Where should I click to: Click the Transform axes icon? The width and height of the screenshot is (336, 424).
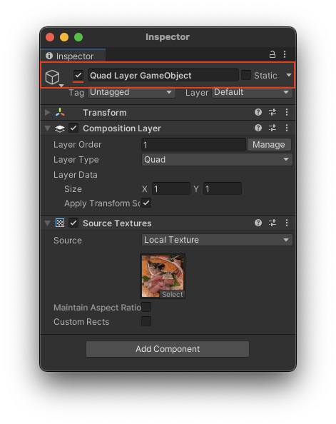point(60,112)
